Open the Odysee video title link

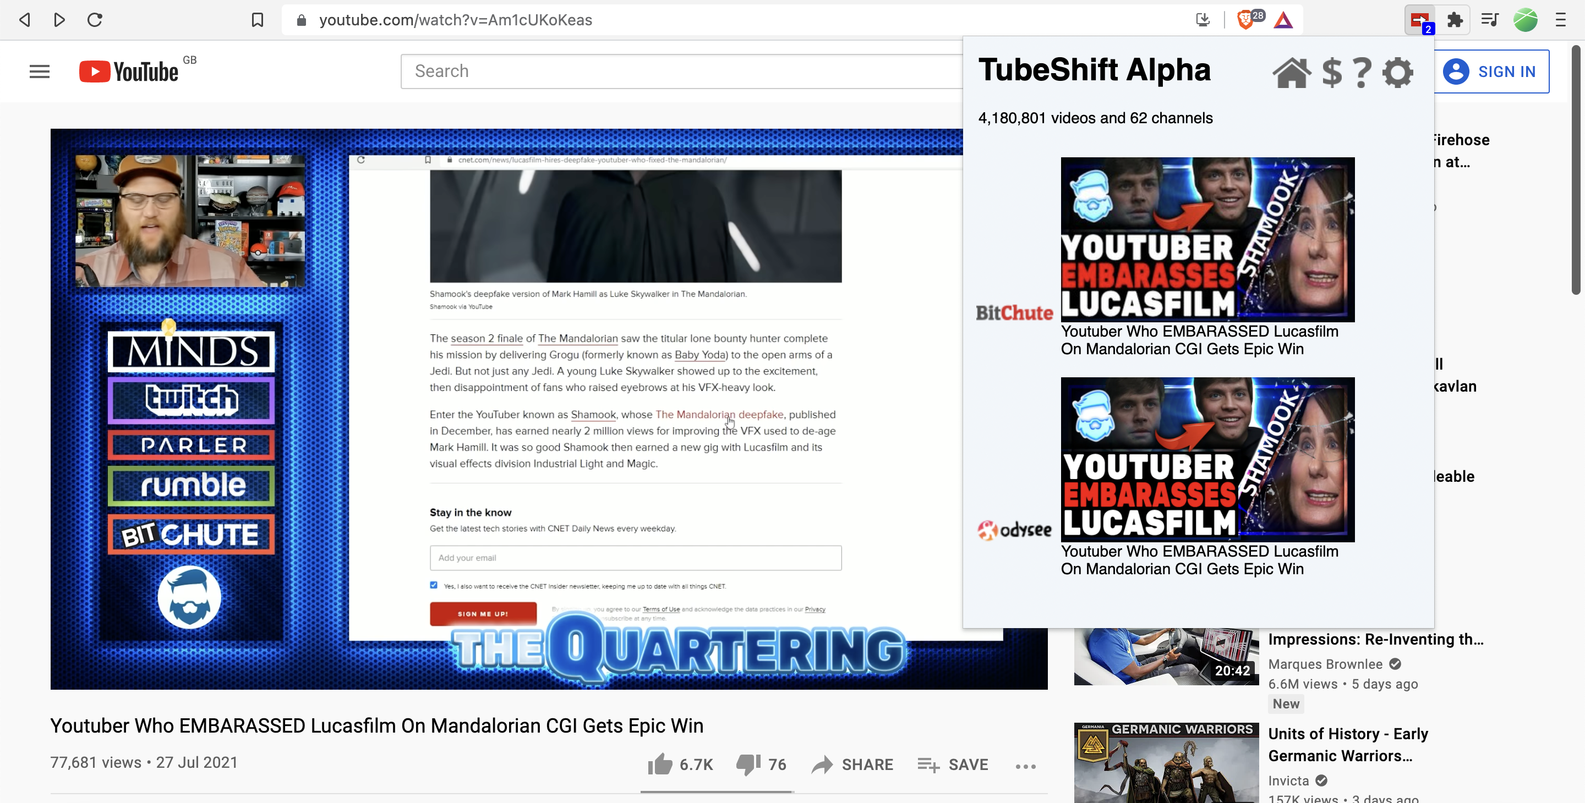click(1199, 560)
